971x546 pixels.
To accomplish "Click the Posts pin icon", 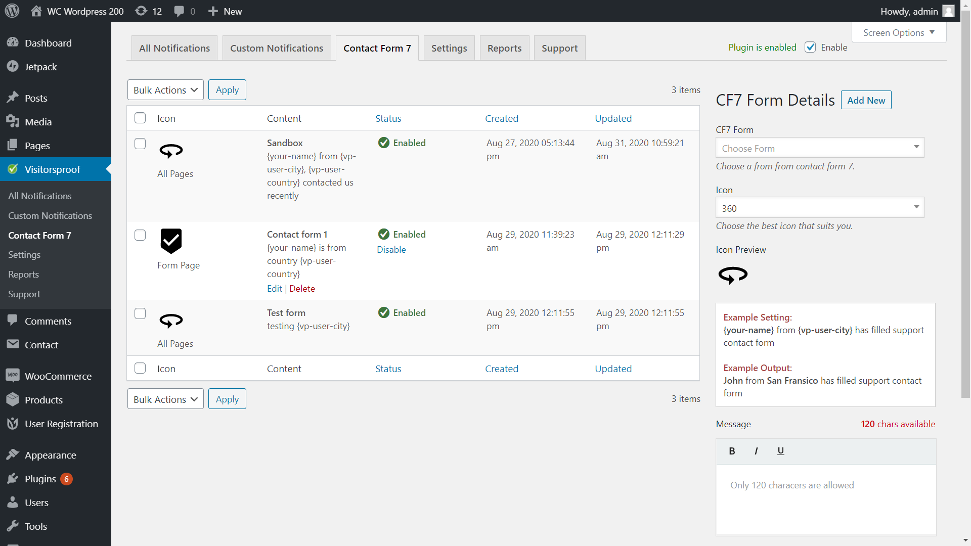I will 13,98.
